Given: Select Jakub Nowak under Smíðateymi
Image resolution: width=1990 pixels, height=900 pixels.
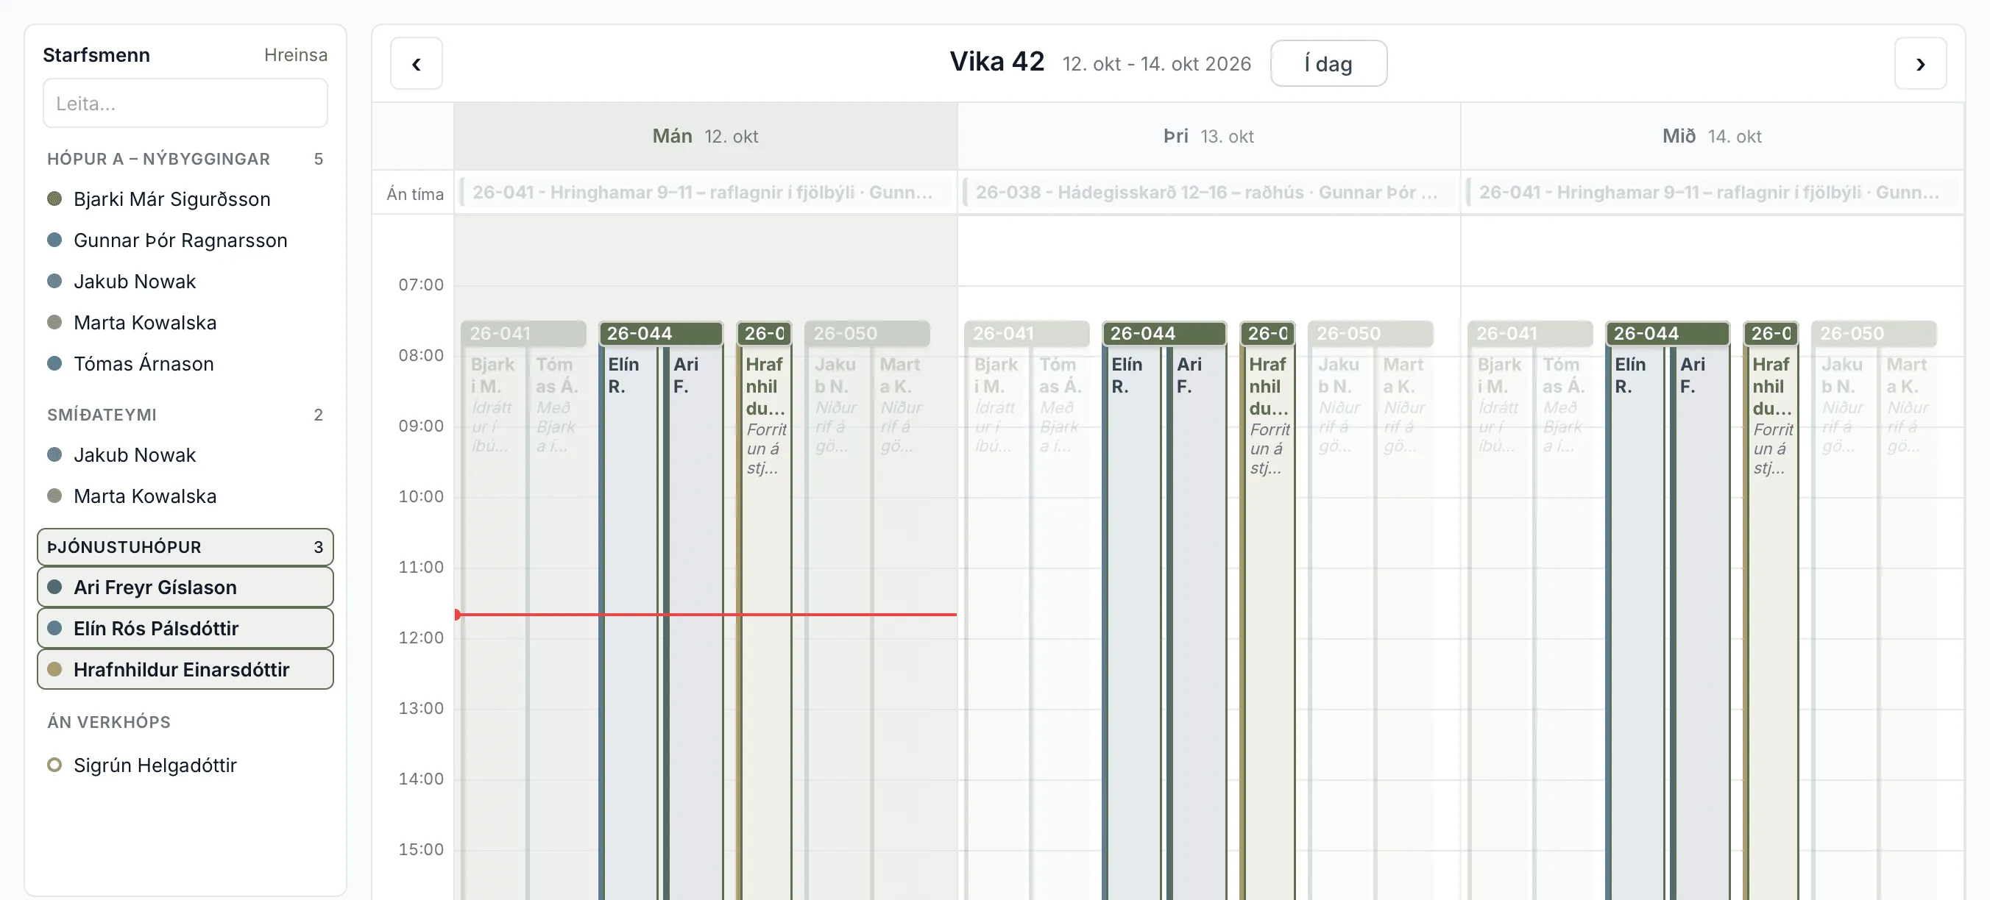Looking at the screenshot, I should [x=185, y=454].
